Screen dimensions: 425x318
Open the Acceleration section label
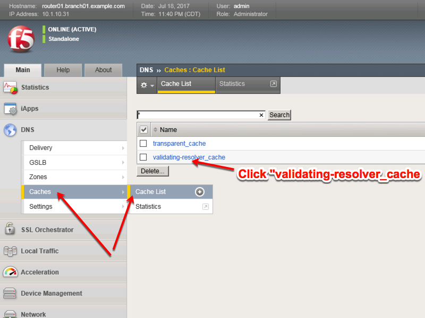[x=40, y=272]
